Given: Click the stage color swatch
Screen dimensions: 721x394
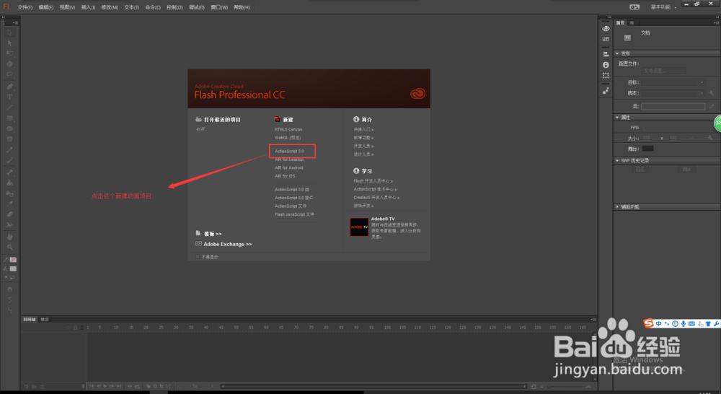Looking at the screenshot, I should coord(647,149).
